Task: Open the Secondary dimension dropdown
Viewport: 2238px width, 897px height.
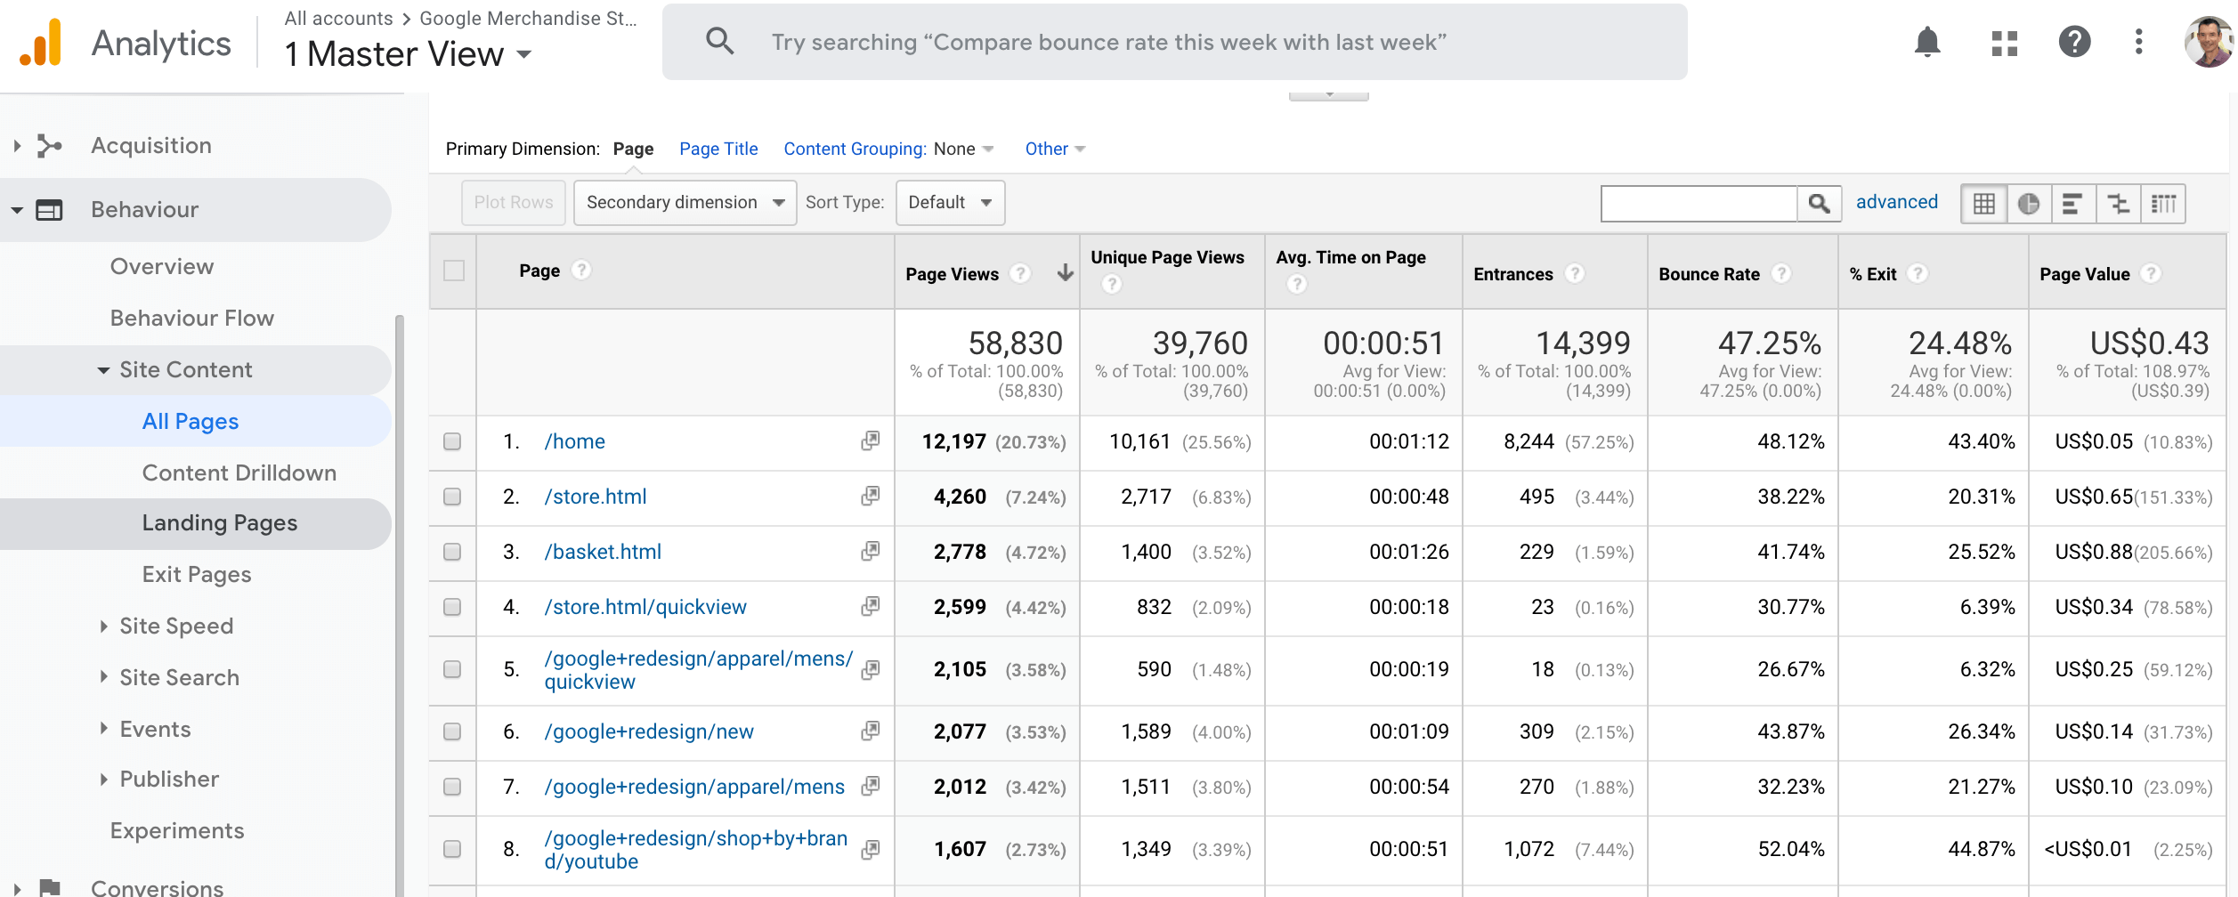Action: pyautogui.click(x=685, y=203)
